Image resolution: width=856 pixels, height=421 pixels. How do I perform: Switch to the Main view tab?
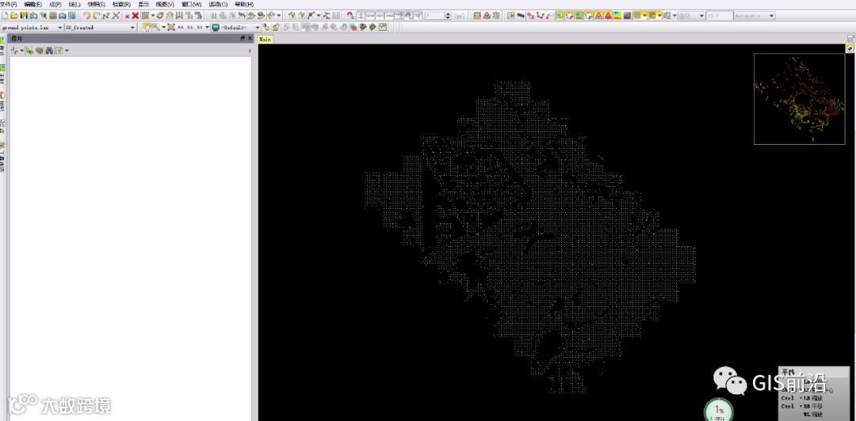265,40
